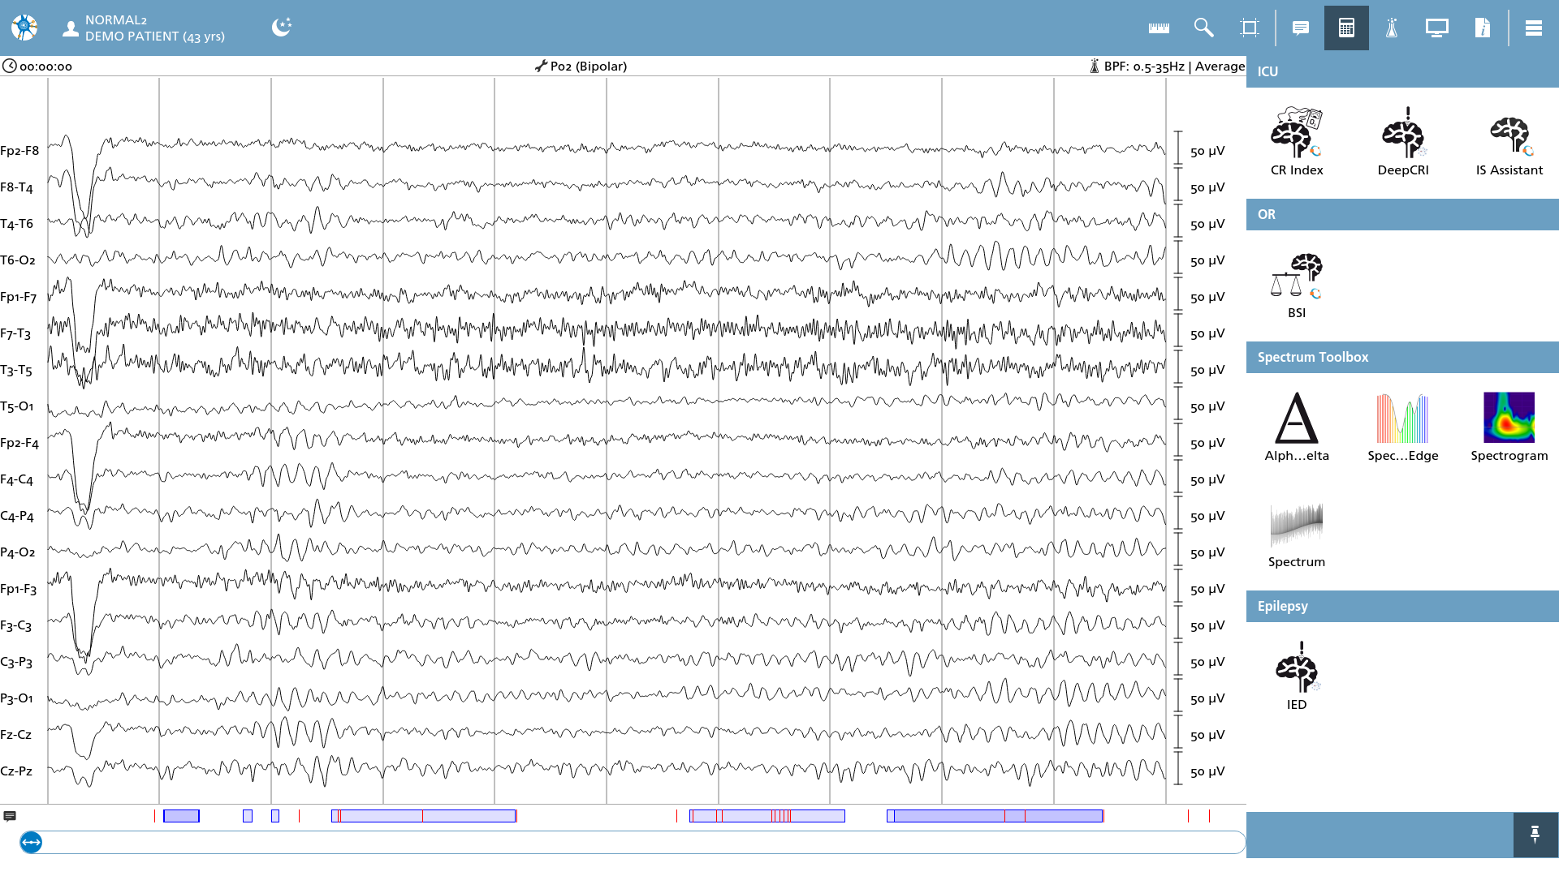Open the BPF filter settings

(1167, 67)
